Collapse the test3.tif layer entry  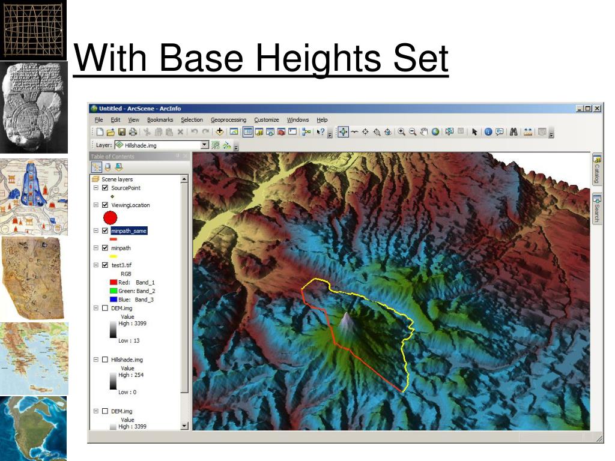[x=95, y=265]
